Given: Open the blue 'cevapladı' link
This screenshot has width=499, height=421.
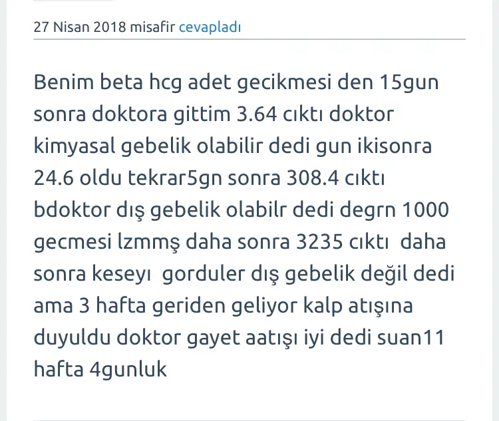Looking at the screenshot, I should (210, 27).
